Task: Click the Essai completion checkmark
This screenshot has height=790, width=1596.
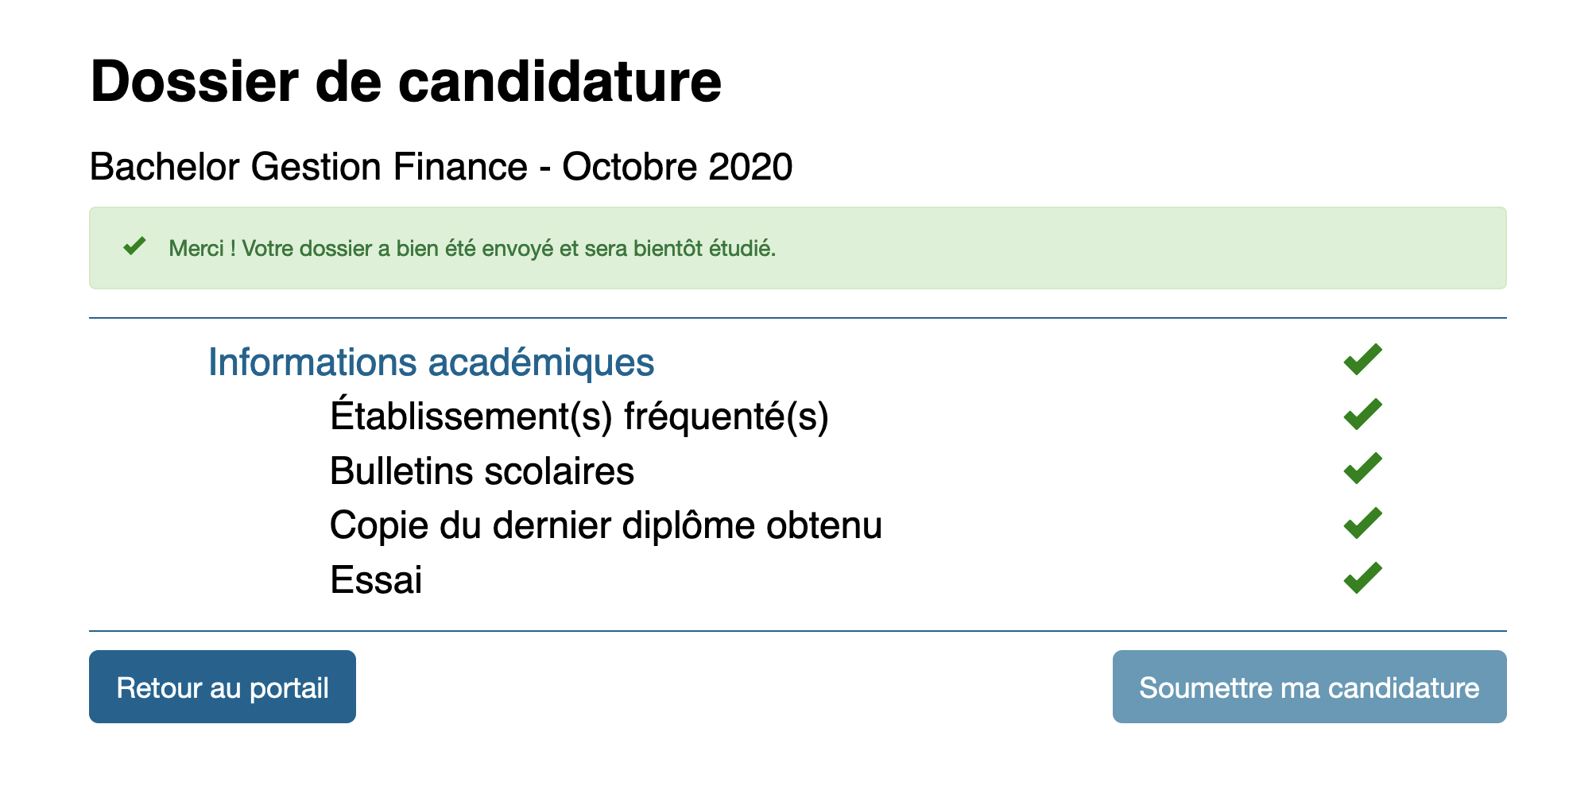Action: 1362,578
